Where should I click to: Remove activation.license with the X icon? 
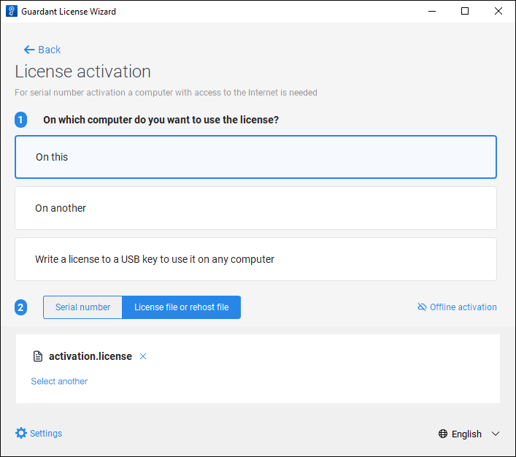pyautogui.click(x=143, y=356)
